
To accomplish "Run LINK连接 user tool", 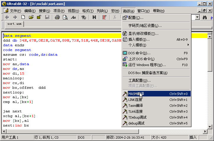I will click(x=156, y=100).
